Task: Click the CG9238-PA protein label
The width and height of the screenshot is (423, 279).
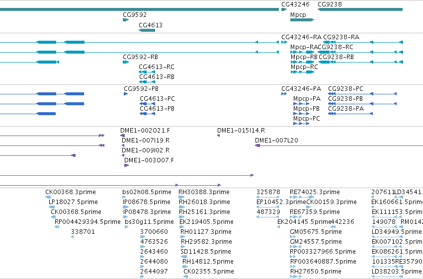Action: tap(346, 109)
